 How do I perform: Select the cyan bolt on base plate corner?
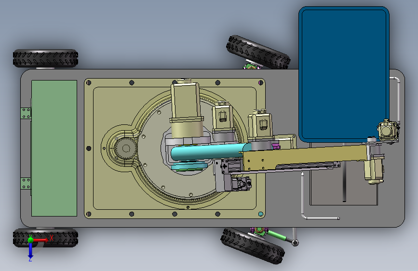261,214
